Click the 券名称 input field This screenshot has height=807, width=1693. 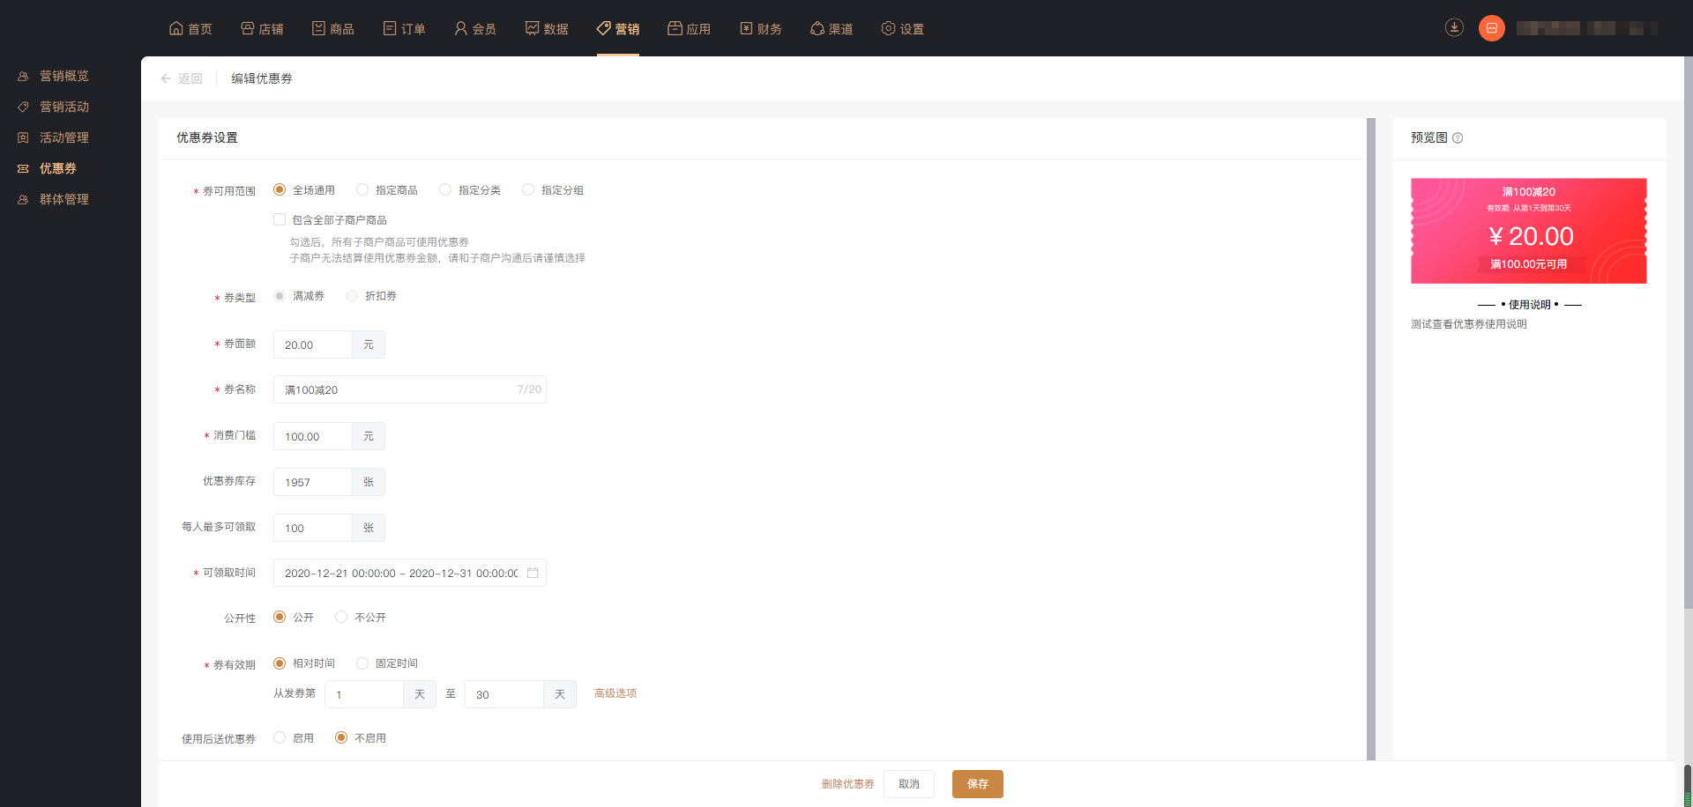pos(397,389)
